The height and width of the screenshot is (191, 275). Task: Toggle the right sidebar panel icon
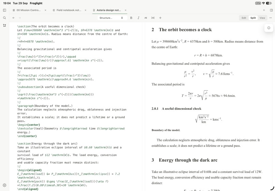[271, 10]
